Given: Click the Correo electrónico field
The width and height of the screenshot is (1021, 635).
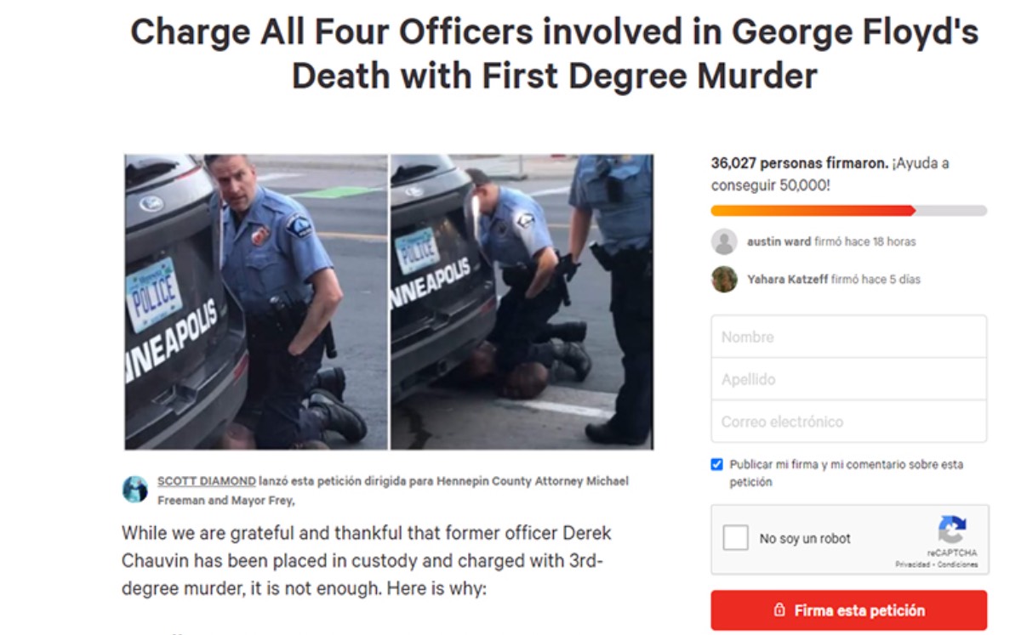Looking at the screenshot, I should tap(849, 422).
